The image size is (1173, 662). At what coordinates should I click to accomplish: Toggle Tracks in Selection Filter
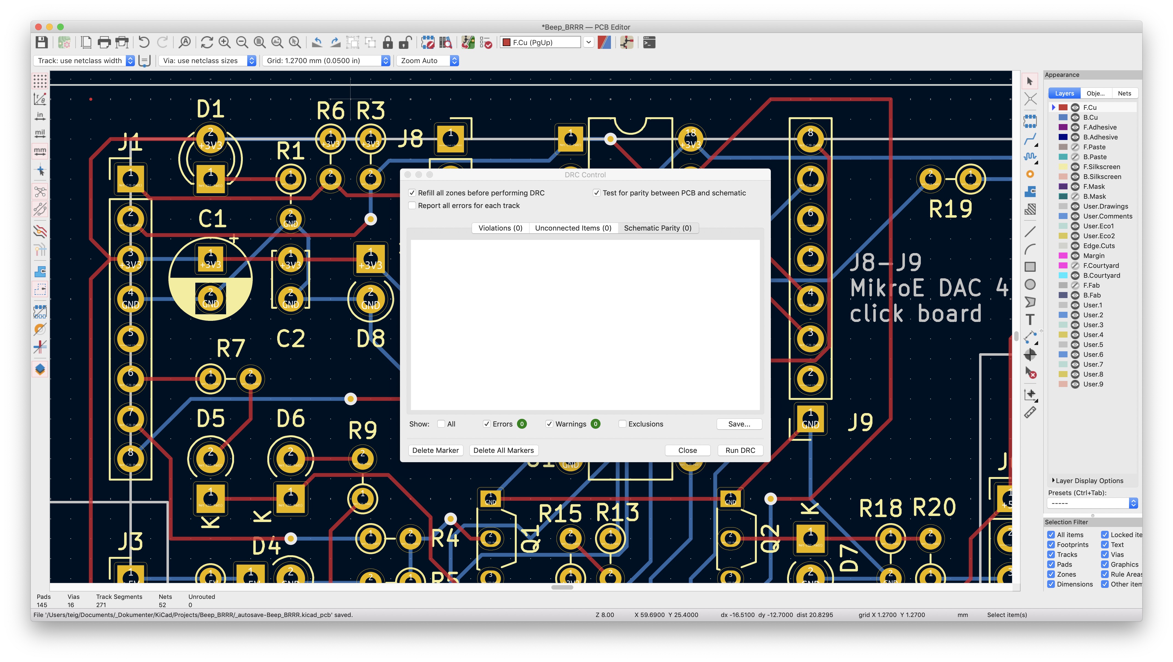pos(1051,555)
